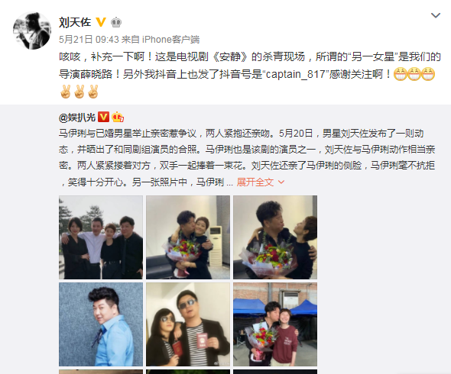Open the outdoor blue tent bouquet photo
The width and height of the screenshot is (451, 374).
pos(275,324)
